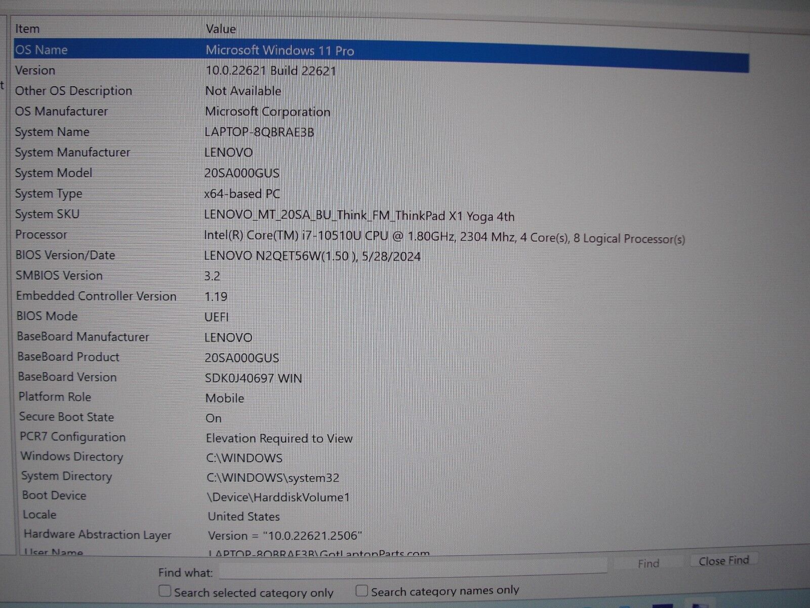Select the Processor item
This screenshot has height=608, width=810.
click(x=41, y=234)
